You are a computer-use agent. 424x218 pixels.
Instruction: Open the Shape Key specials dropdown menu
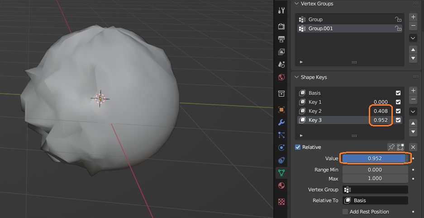tap(413, 111)
